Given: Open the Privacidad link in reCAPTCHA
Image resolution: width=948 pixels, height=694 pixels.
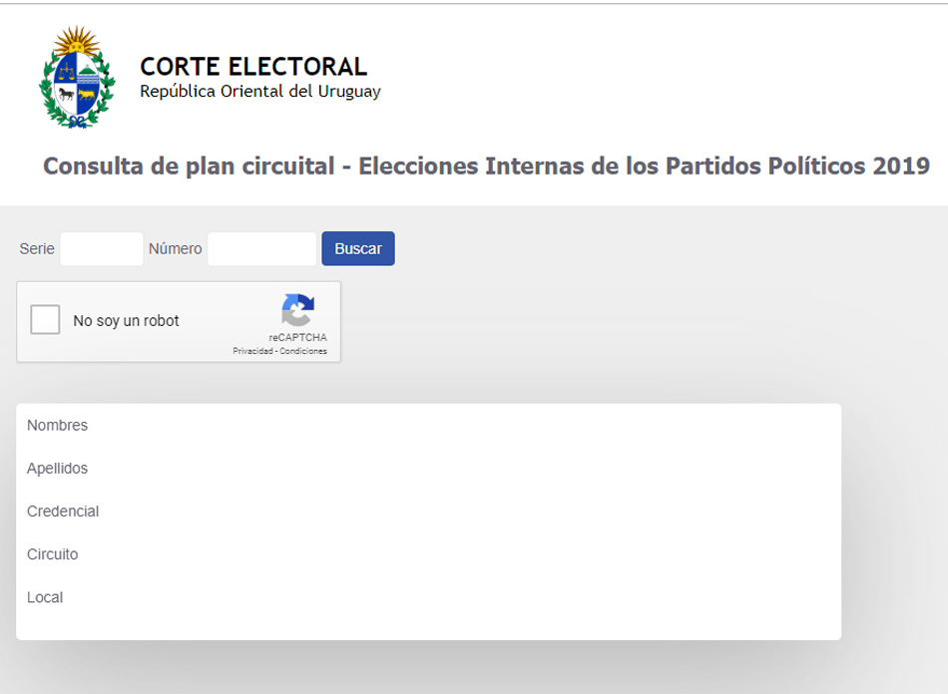Looking at the screenshot, I should 252,351.
